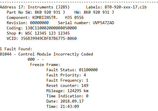Click the '1 Fault Found' line

[16, 49]
